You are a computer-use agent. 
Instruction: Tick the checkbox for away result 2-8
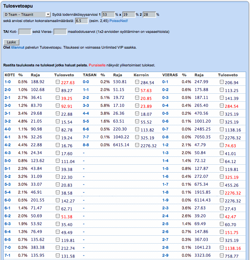tap(222, 248)
